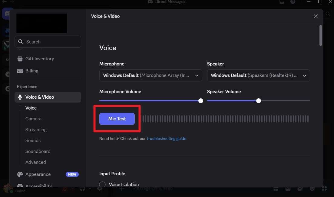Click the help question mark icon in title bar

coord(293,2)
